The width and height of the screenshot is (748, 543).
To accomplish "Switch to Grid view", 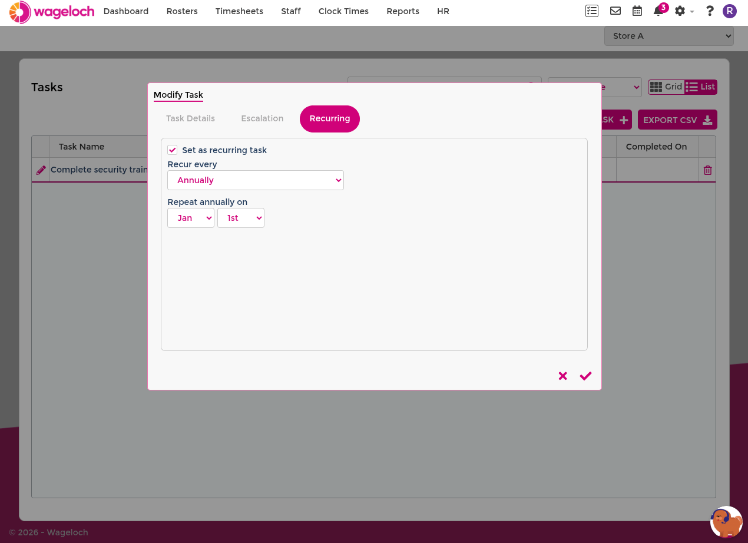I will 666,87.
